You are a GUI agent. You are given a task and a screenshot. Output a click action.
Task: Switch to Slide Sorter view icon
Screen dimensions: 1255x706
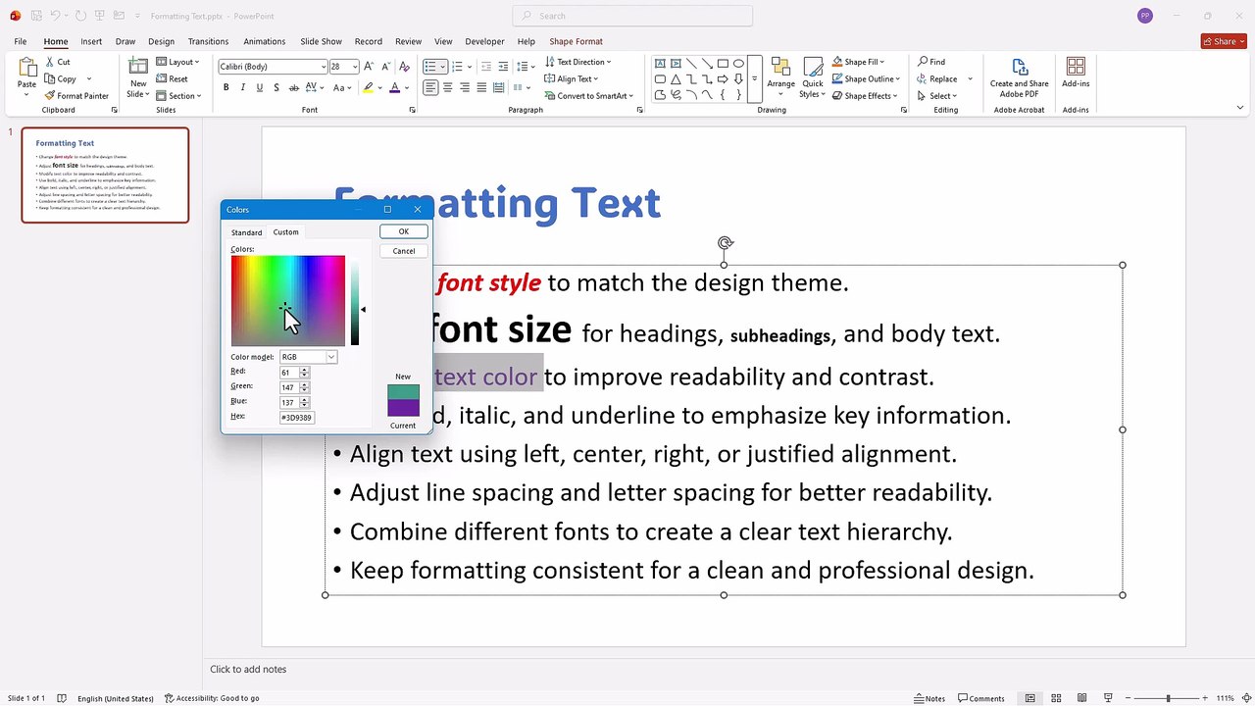(1056, 698)
